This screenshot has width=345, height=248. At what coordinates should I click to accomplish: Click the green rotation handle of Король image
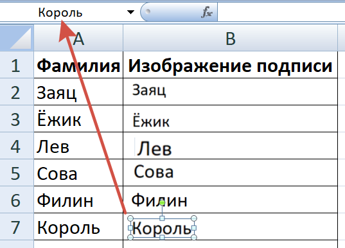tap(162, 202)
